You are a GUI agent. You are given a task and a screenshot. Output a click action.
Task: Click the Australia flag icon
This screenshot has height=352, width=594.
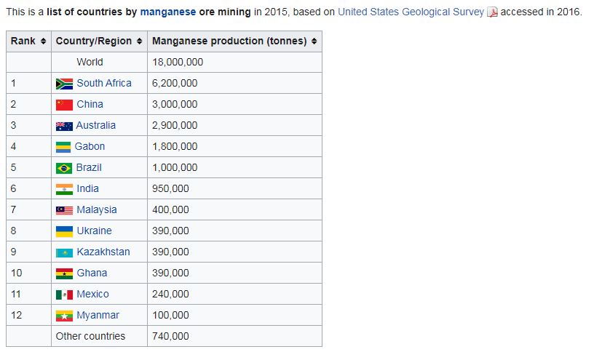tap(64, 126)
